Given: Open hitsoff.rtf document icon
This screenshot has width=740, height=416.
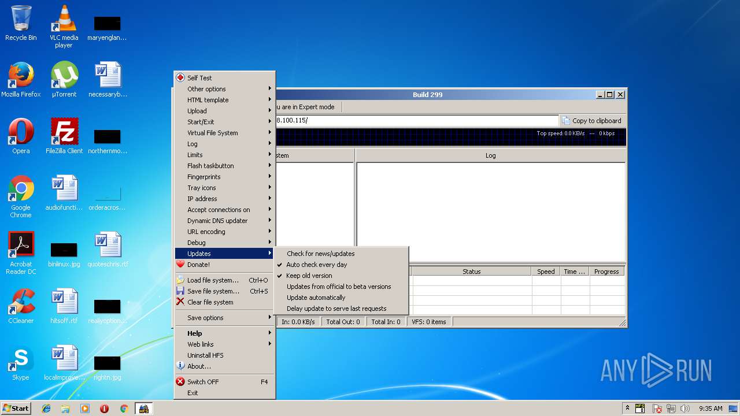Looking at the screenshot, I should (x=64, y=306).
